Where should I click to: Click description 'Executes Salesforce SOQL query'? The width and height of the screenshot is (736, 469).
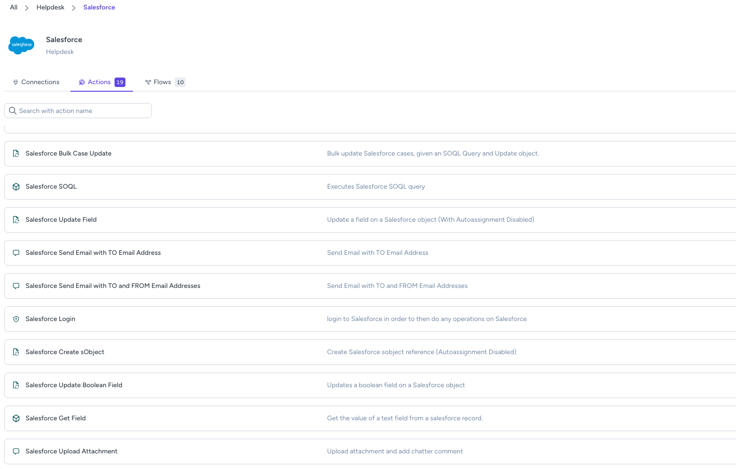pyautogui.click(x=376, y=187)
